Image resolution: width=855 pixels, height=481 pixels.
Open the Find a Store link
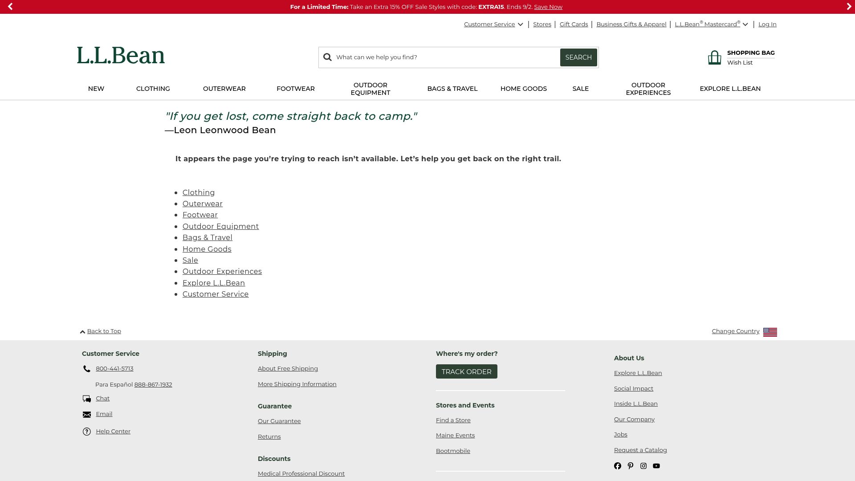tap(453, 420)
